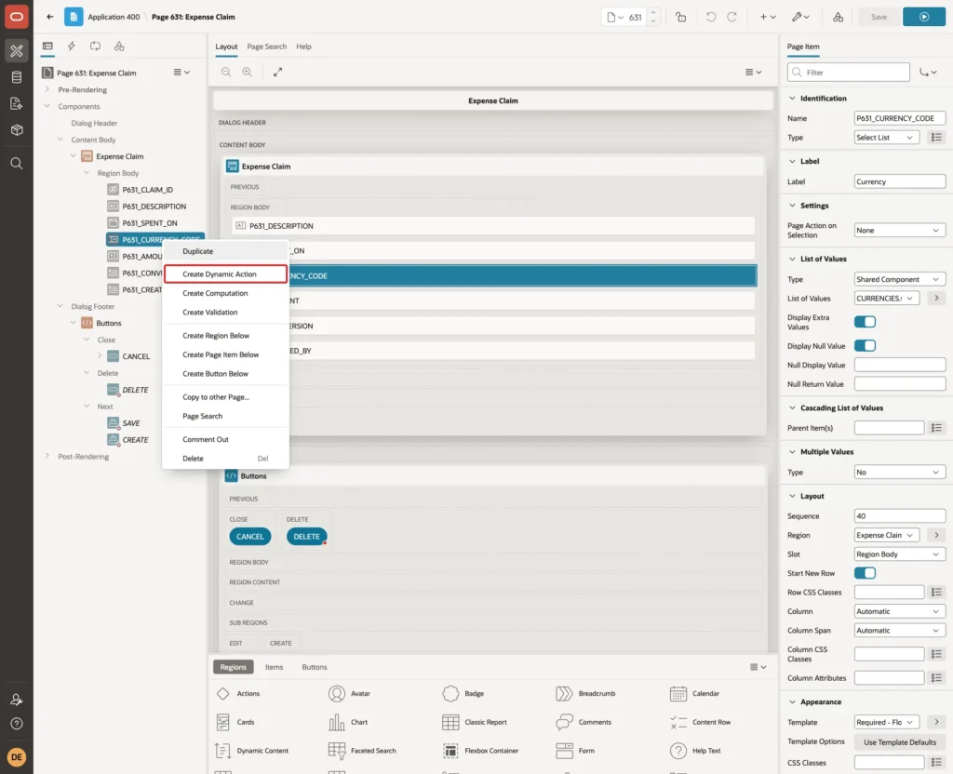Click the Sequence field showing 40
This screenshot has width=953, height=774.
(x=900, y=515)
